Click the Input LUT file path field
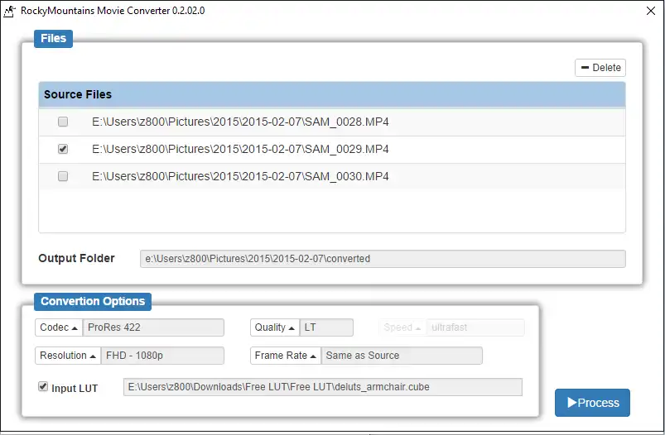Viewport: 665px width, 435px height. 323,387
